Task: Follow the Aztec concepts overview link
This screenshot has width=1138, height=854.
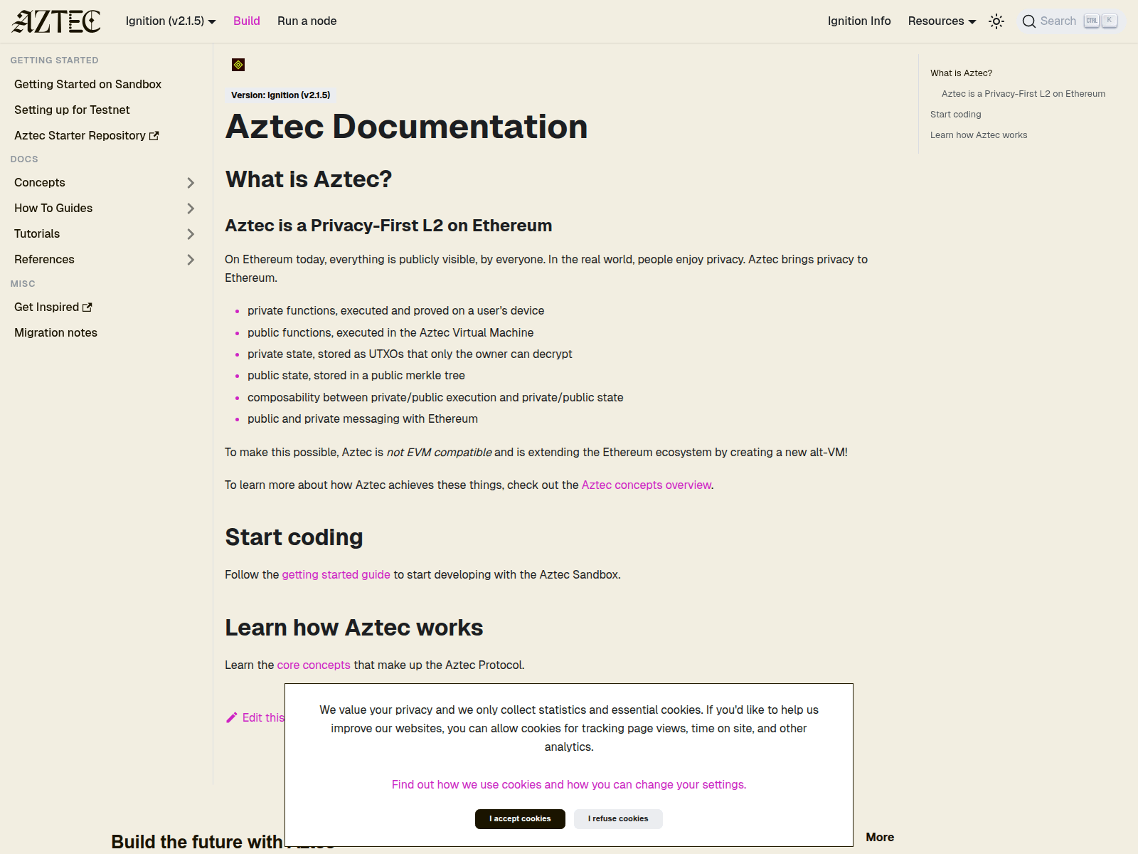Action: (647, 485)
